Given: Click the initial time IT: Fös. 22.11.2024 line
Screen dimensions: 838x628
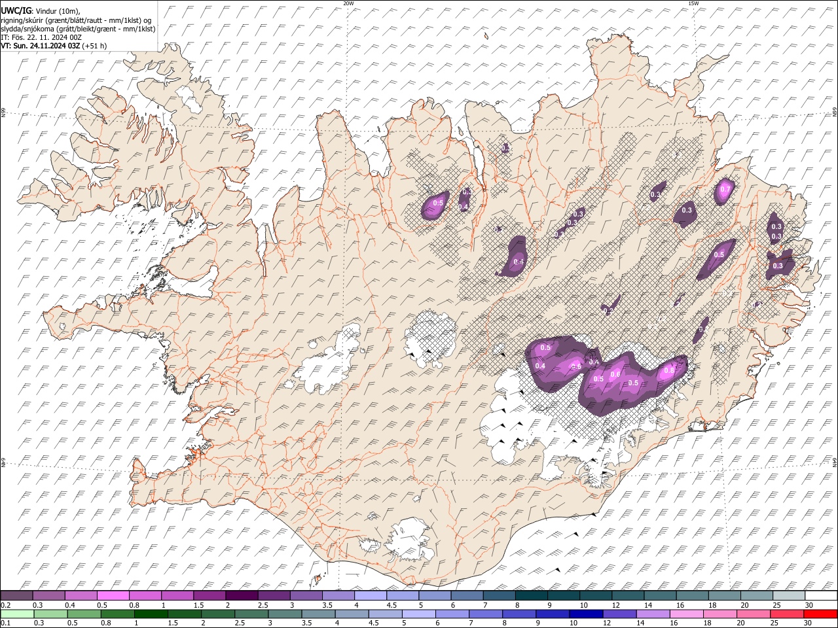Looking at the screenshot, I should (x=41, y=37).
